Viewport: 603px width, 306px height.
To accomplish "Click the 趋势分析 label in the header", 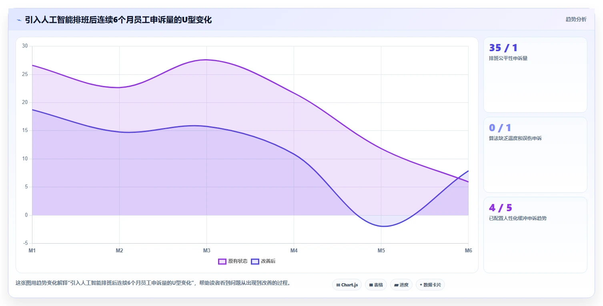I will click(x=576, y=19).
